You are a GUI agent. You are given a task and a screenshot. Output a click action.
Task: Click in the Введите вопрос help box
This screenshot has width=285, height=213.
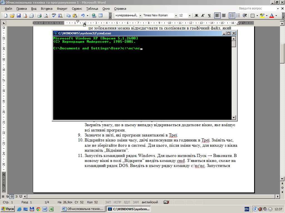(x=257, y=9)
